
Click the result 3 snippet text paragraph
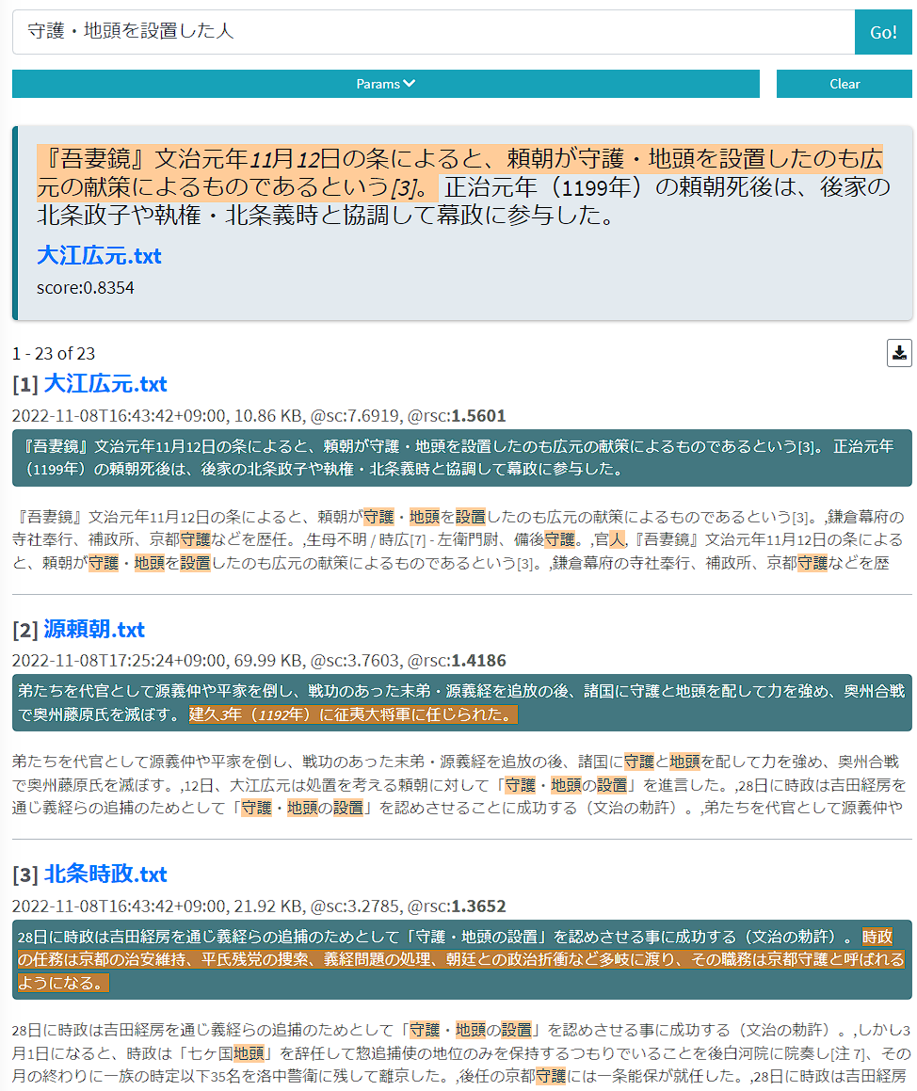pyautogui.click(x=461, y=1052)
